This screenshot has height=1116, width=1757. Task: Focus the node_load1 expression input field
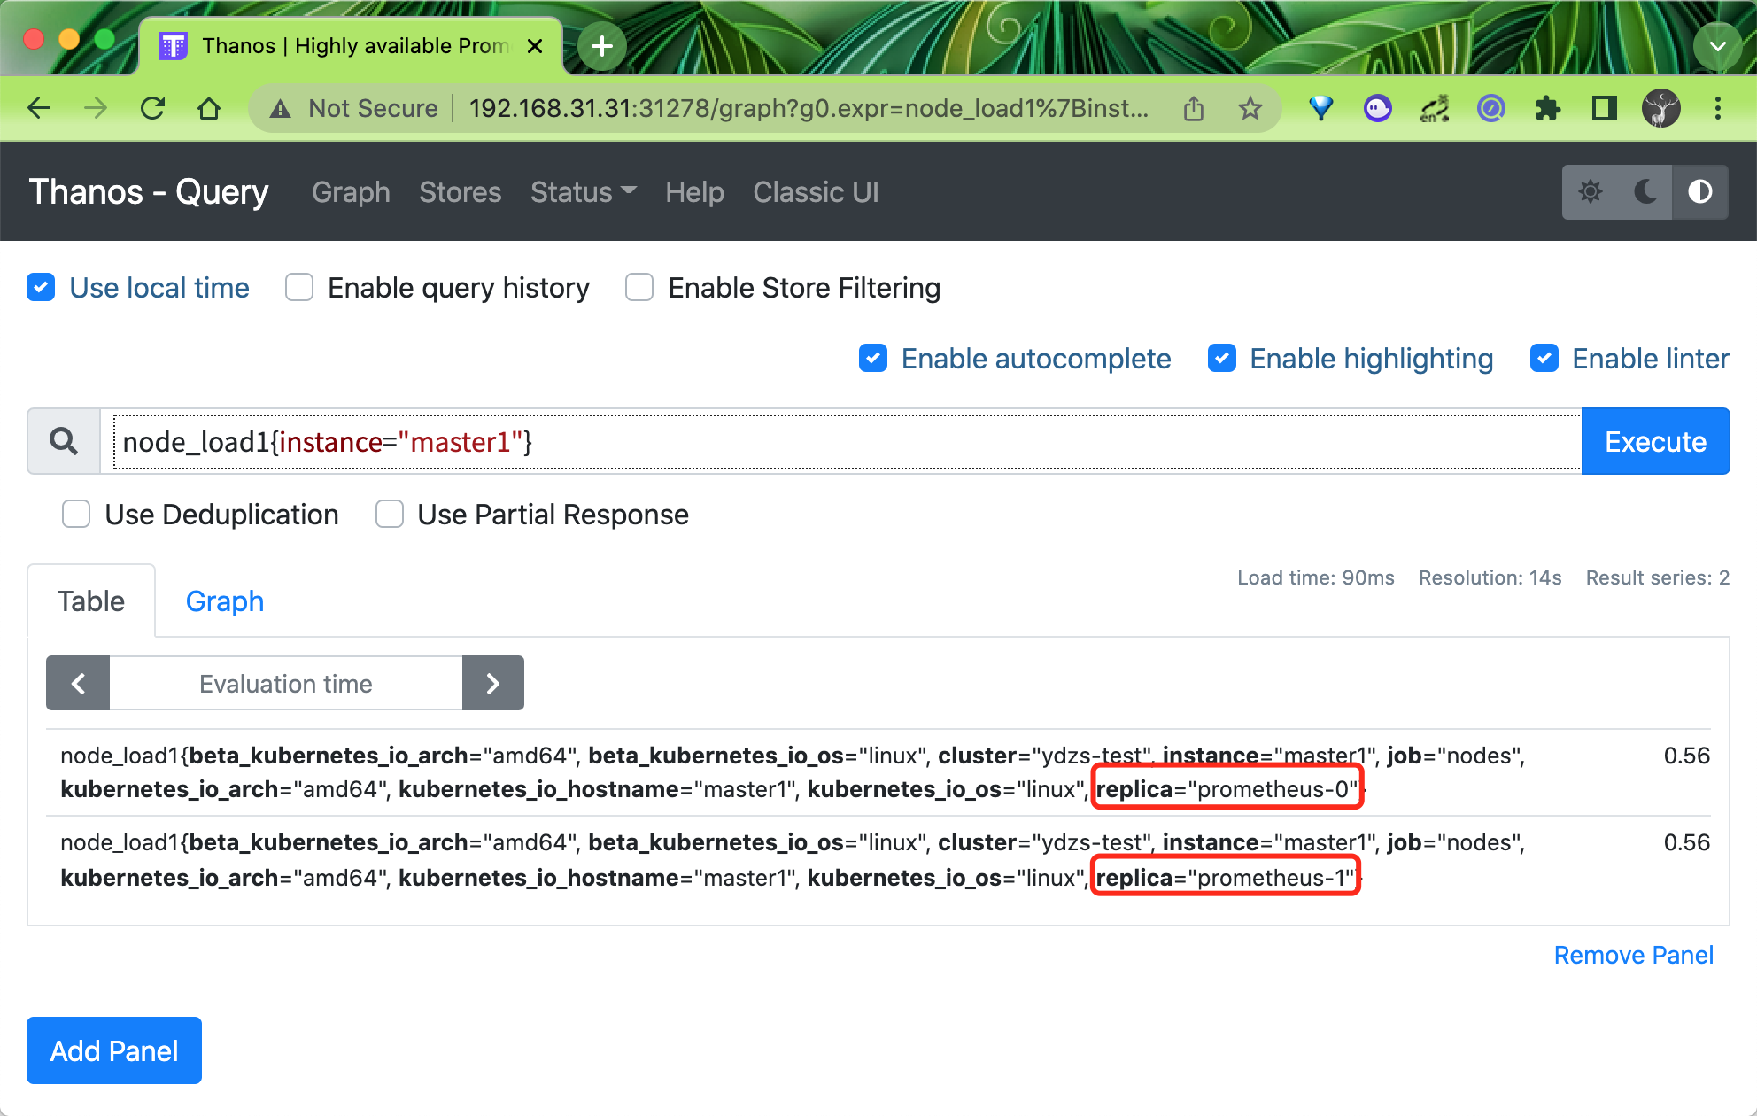[841, 441]
